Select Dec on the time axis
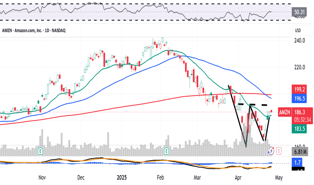 point(81,178)
